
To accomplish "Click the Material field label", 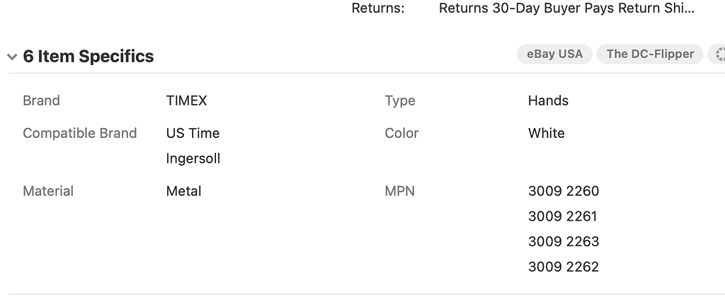I will click(x=48, y=191).
